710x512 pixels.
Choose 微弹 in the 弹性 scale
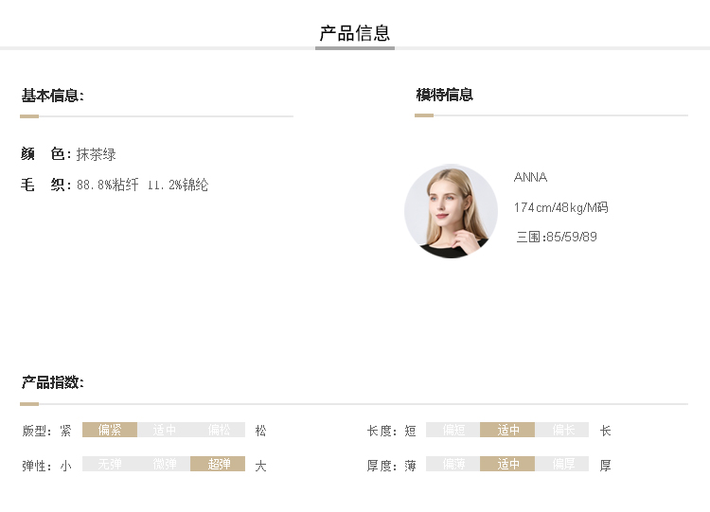point(165,465)
